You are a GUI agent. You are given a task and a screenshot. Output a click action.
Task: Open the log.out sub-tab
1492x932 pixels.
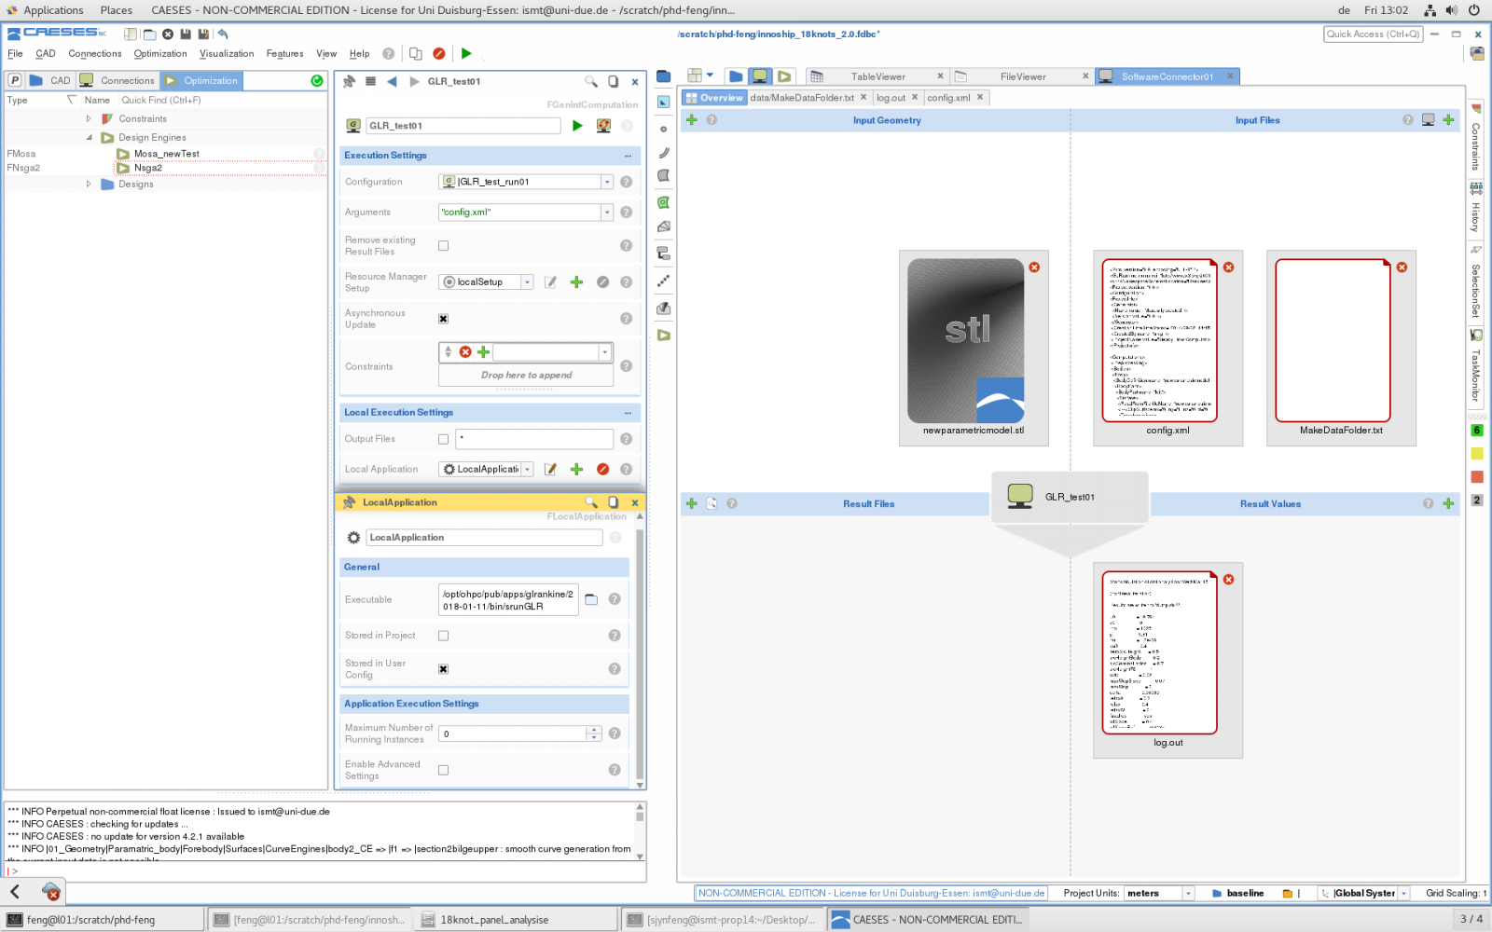coord(891,98)
